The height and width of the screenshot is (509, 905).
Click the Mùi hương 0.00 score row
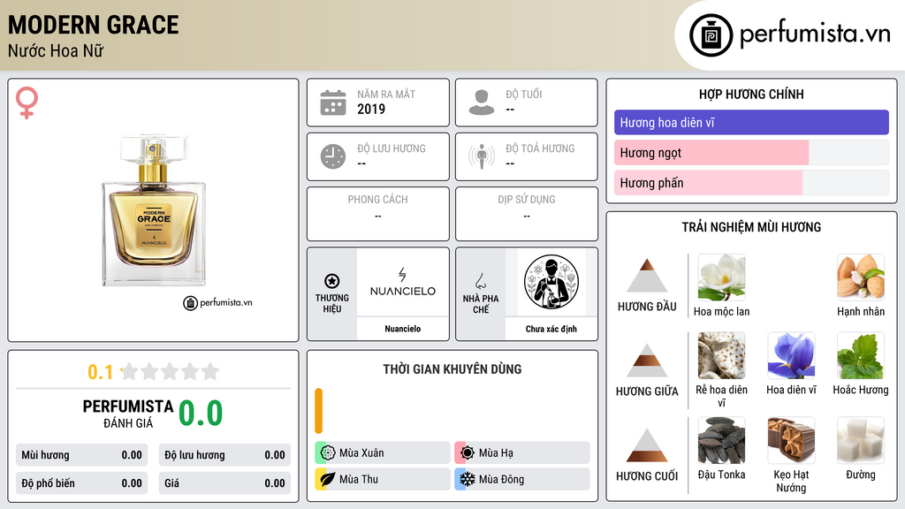point(81,455)
